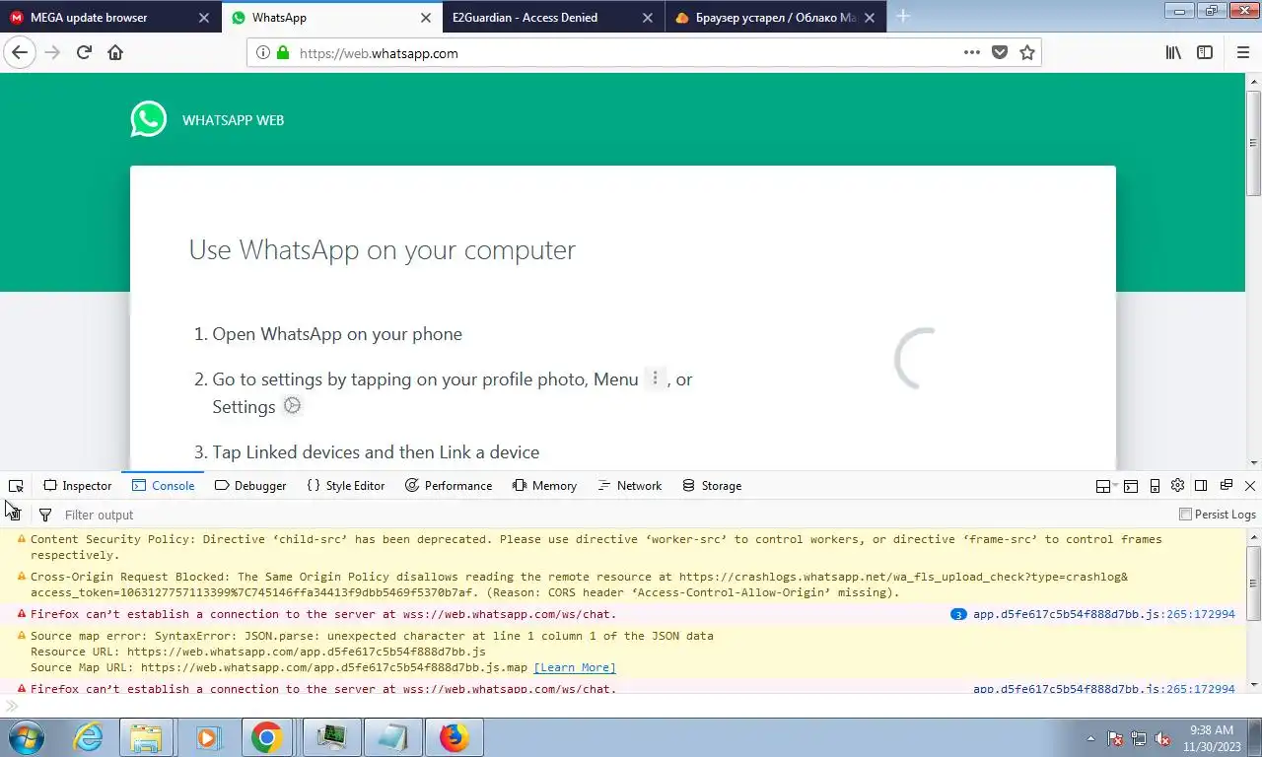Click the Learn More link in console
Image resolution: width=1262 pixels, height=757 pixels.
click(x=575, y=667)
